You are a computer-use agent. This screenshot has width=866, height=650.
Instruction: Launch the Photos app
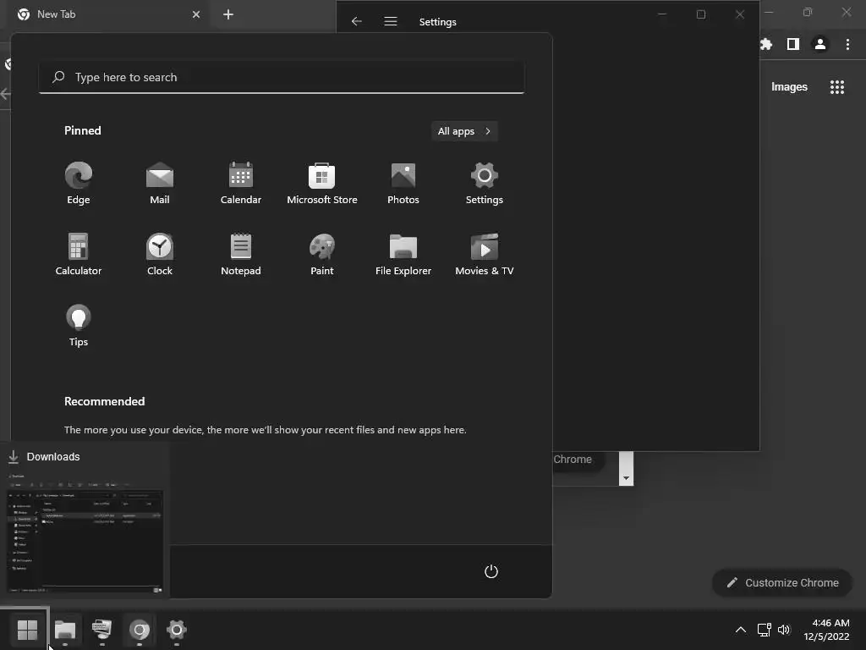403,184
